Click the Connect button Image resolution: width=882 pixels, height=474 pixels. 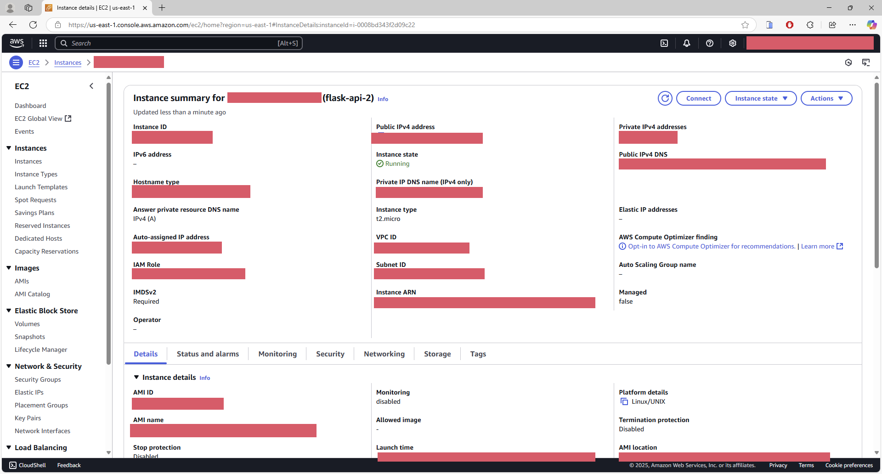[x=698, y=98]
